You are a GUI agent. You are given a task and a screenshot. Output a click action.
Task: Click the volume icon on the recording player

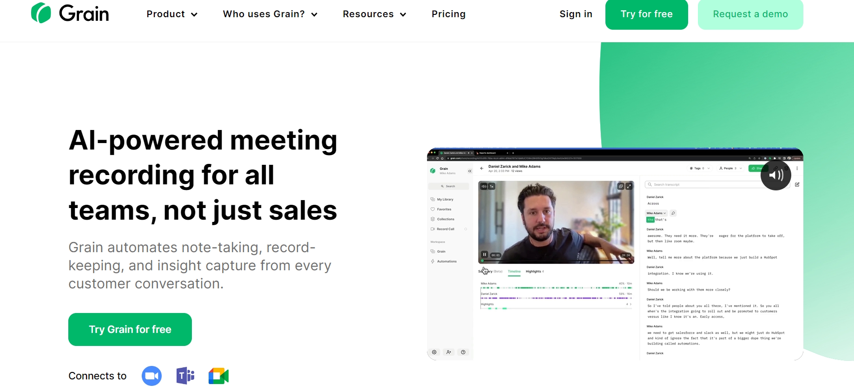[x=484, y=186]
